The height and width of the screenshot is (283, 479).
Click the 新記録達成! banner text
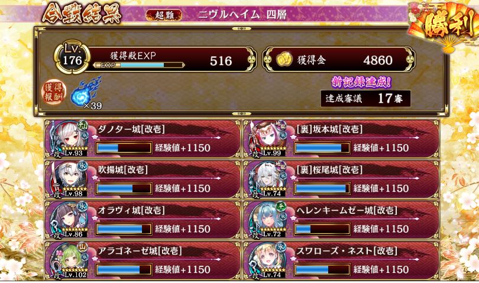(x=361, y=82)
